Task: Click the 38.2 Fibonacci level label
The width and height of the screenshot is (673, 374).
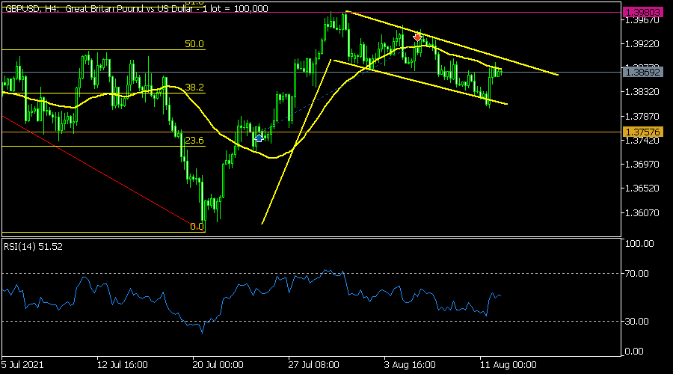Action: [194, 88]
